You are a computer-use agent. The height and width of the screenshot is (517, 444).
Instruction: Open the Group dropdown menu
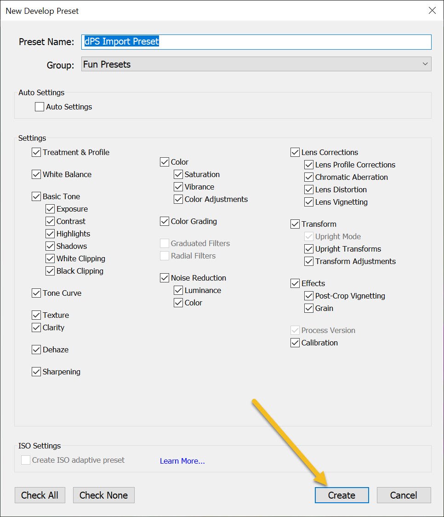click(x=256, y=64)
